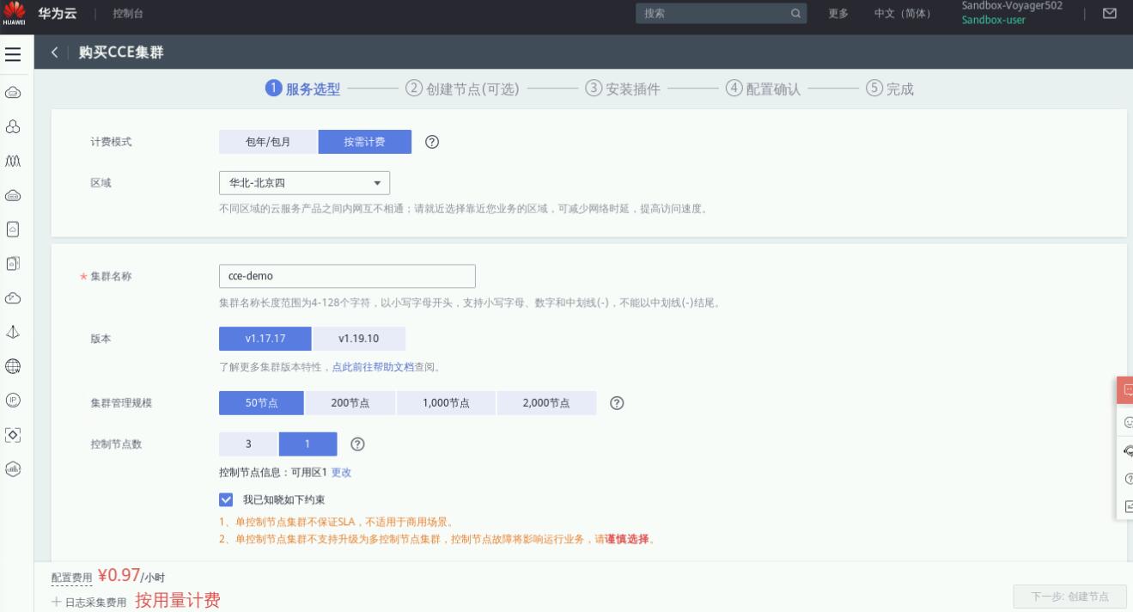Choose cluster version v1.17.17
This screenshot has width=1133, height=612.
coord(265,339)
